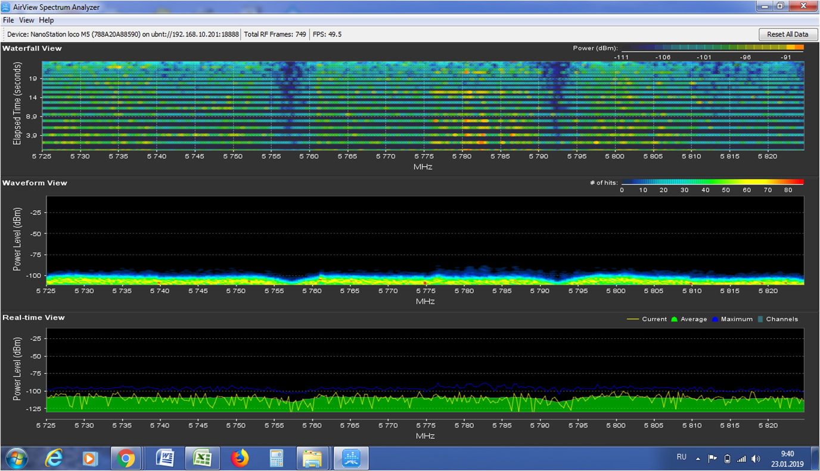
Task: Open the Windows Start menu
Action: [16, 458]
